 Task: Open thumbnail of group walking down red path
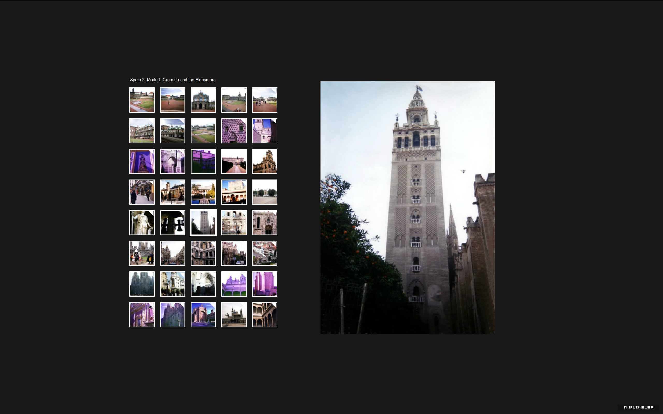265,100
